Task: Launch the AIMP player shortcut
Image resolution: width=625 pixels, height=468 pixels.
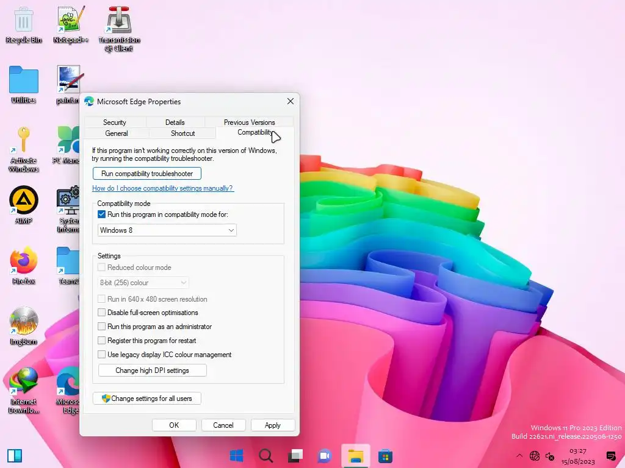Action: tap(24, 205)
